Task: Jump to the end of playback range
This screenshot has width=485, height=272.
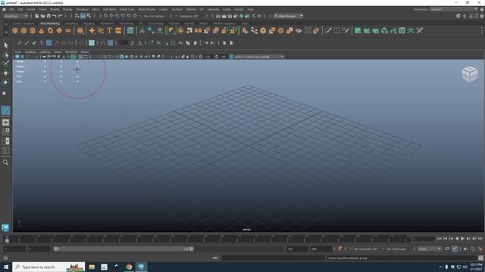Action: [x=480, y=239]
